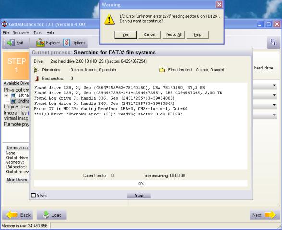Open the Tools menu
This screenshot has height=230, width=282.
38,33
